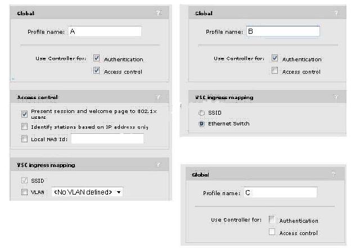Open help for profile C Global panel

(x=334, y=174)
